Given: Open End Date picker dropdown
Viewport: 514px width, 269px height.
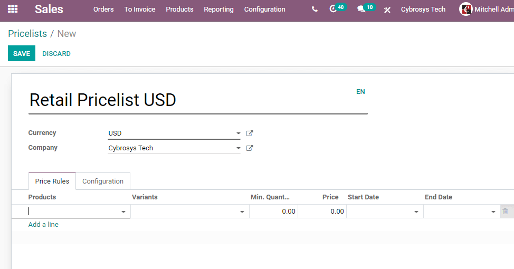Looking at the screenshot, I should (493, 212).
